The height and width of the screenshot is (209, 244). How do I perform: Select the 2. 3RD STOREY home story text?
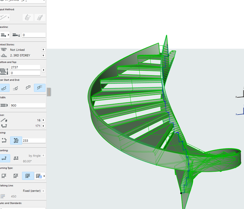pos(20,55)
